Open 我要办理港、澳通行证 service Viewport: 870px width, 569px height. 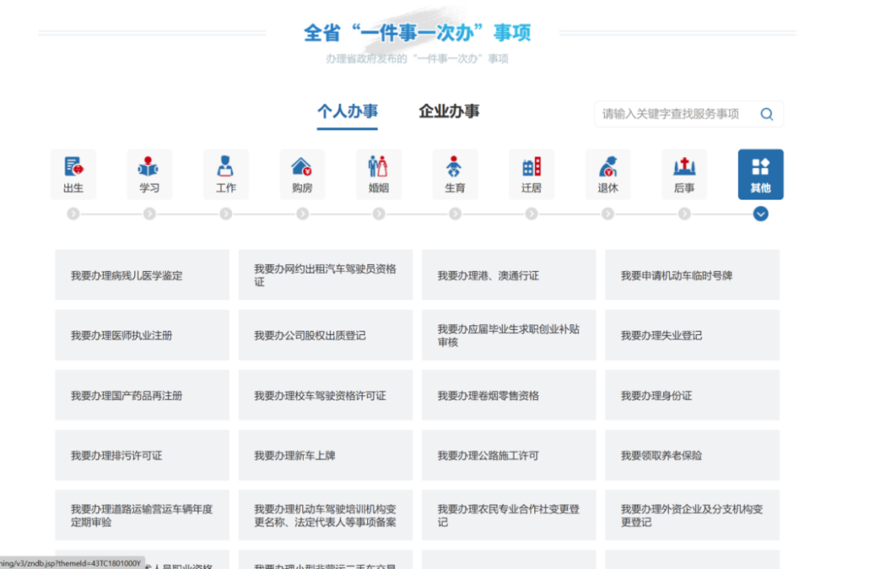pos(508,275)
